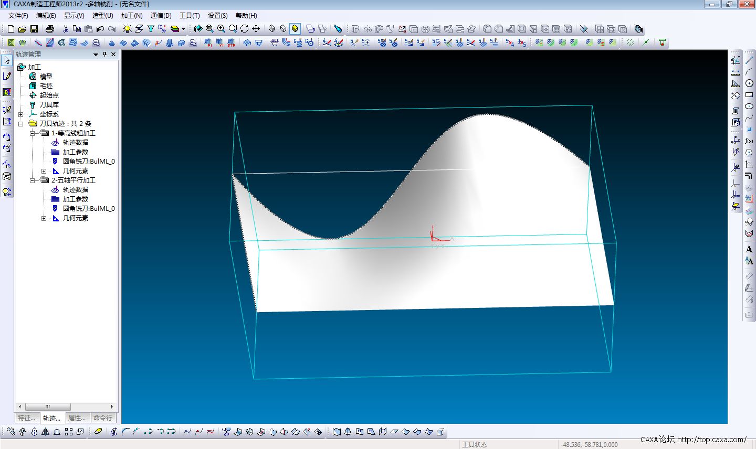Switch to wireframe display mode
This screenshot has height=449, width=756.
point(271,29)
